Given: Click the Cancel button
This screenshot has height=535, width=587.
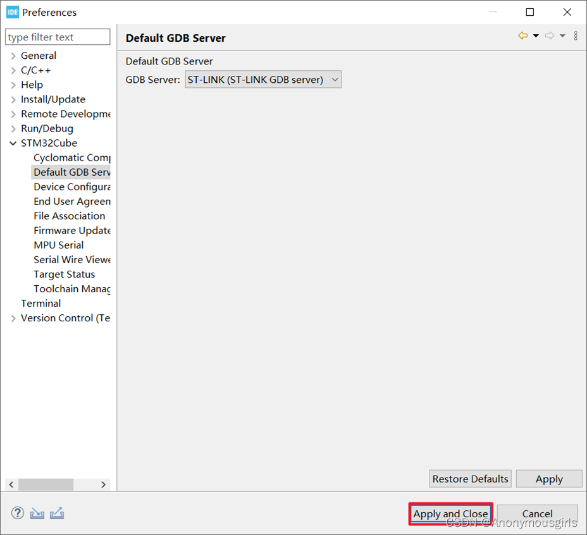Looking at the screenshot, I should (x=537, y=513).
